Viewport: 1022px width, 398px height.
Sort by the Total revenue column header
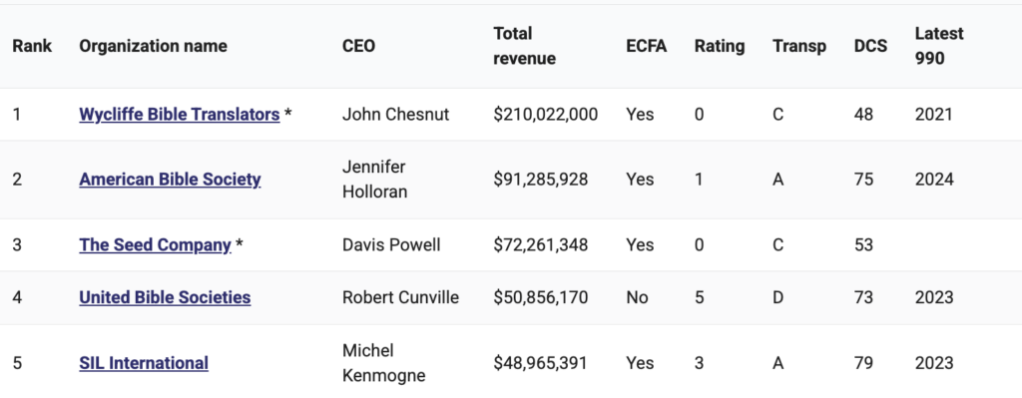(525, 46)
